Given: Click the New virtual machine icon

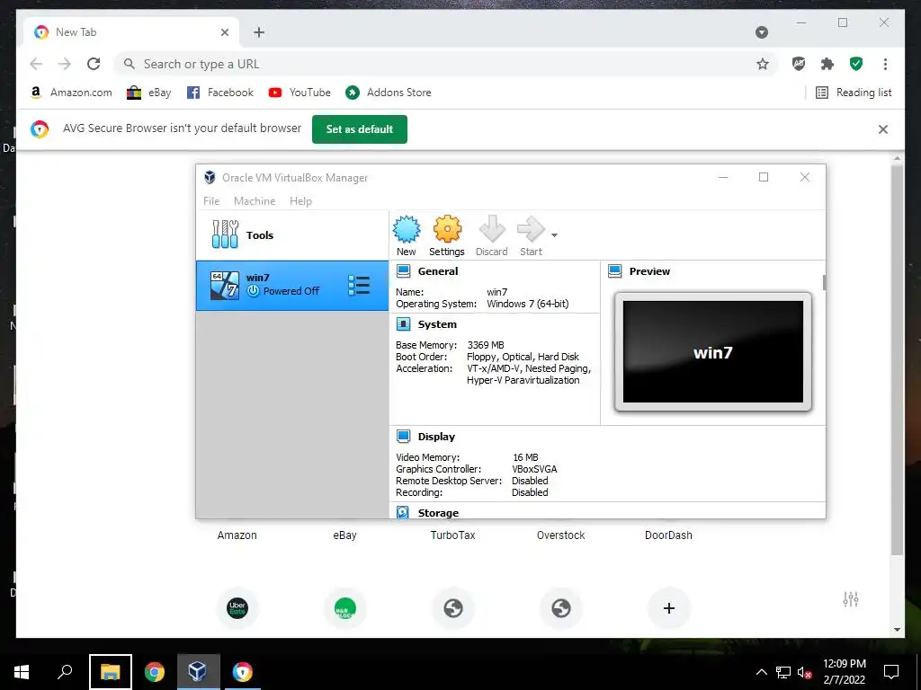Looking at the screenshot, I should [x=407, y=229].
